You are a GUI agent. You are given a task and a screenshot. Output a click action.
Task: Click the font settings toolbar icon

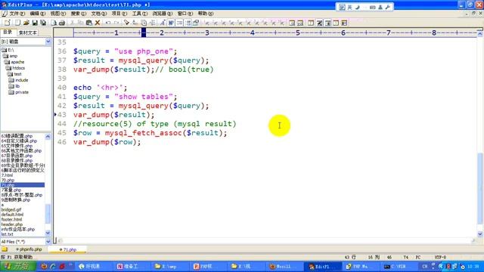(163, 23)
